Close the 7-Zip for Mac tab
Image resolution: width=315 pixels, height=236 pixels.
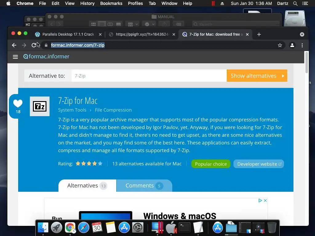247,34
